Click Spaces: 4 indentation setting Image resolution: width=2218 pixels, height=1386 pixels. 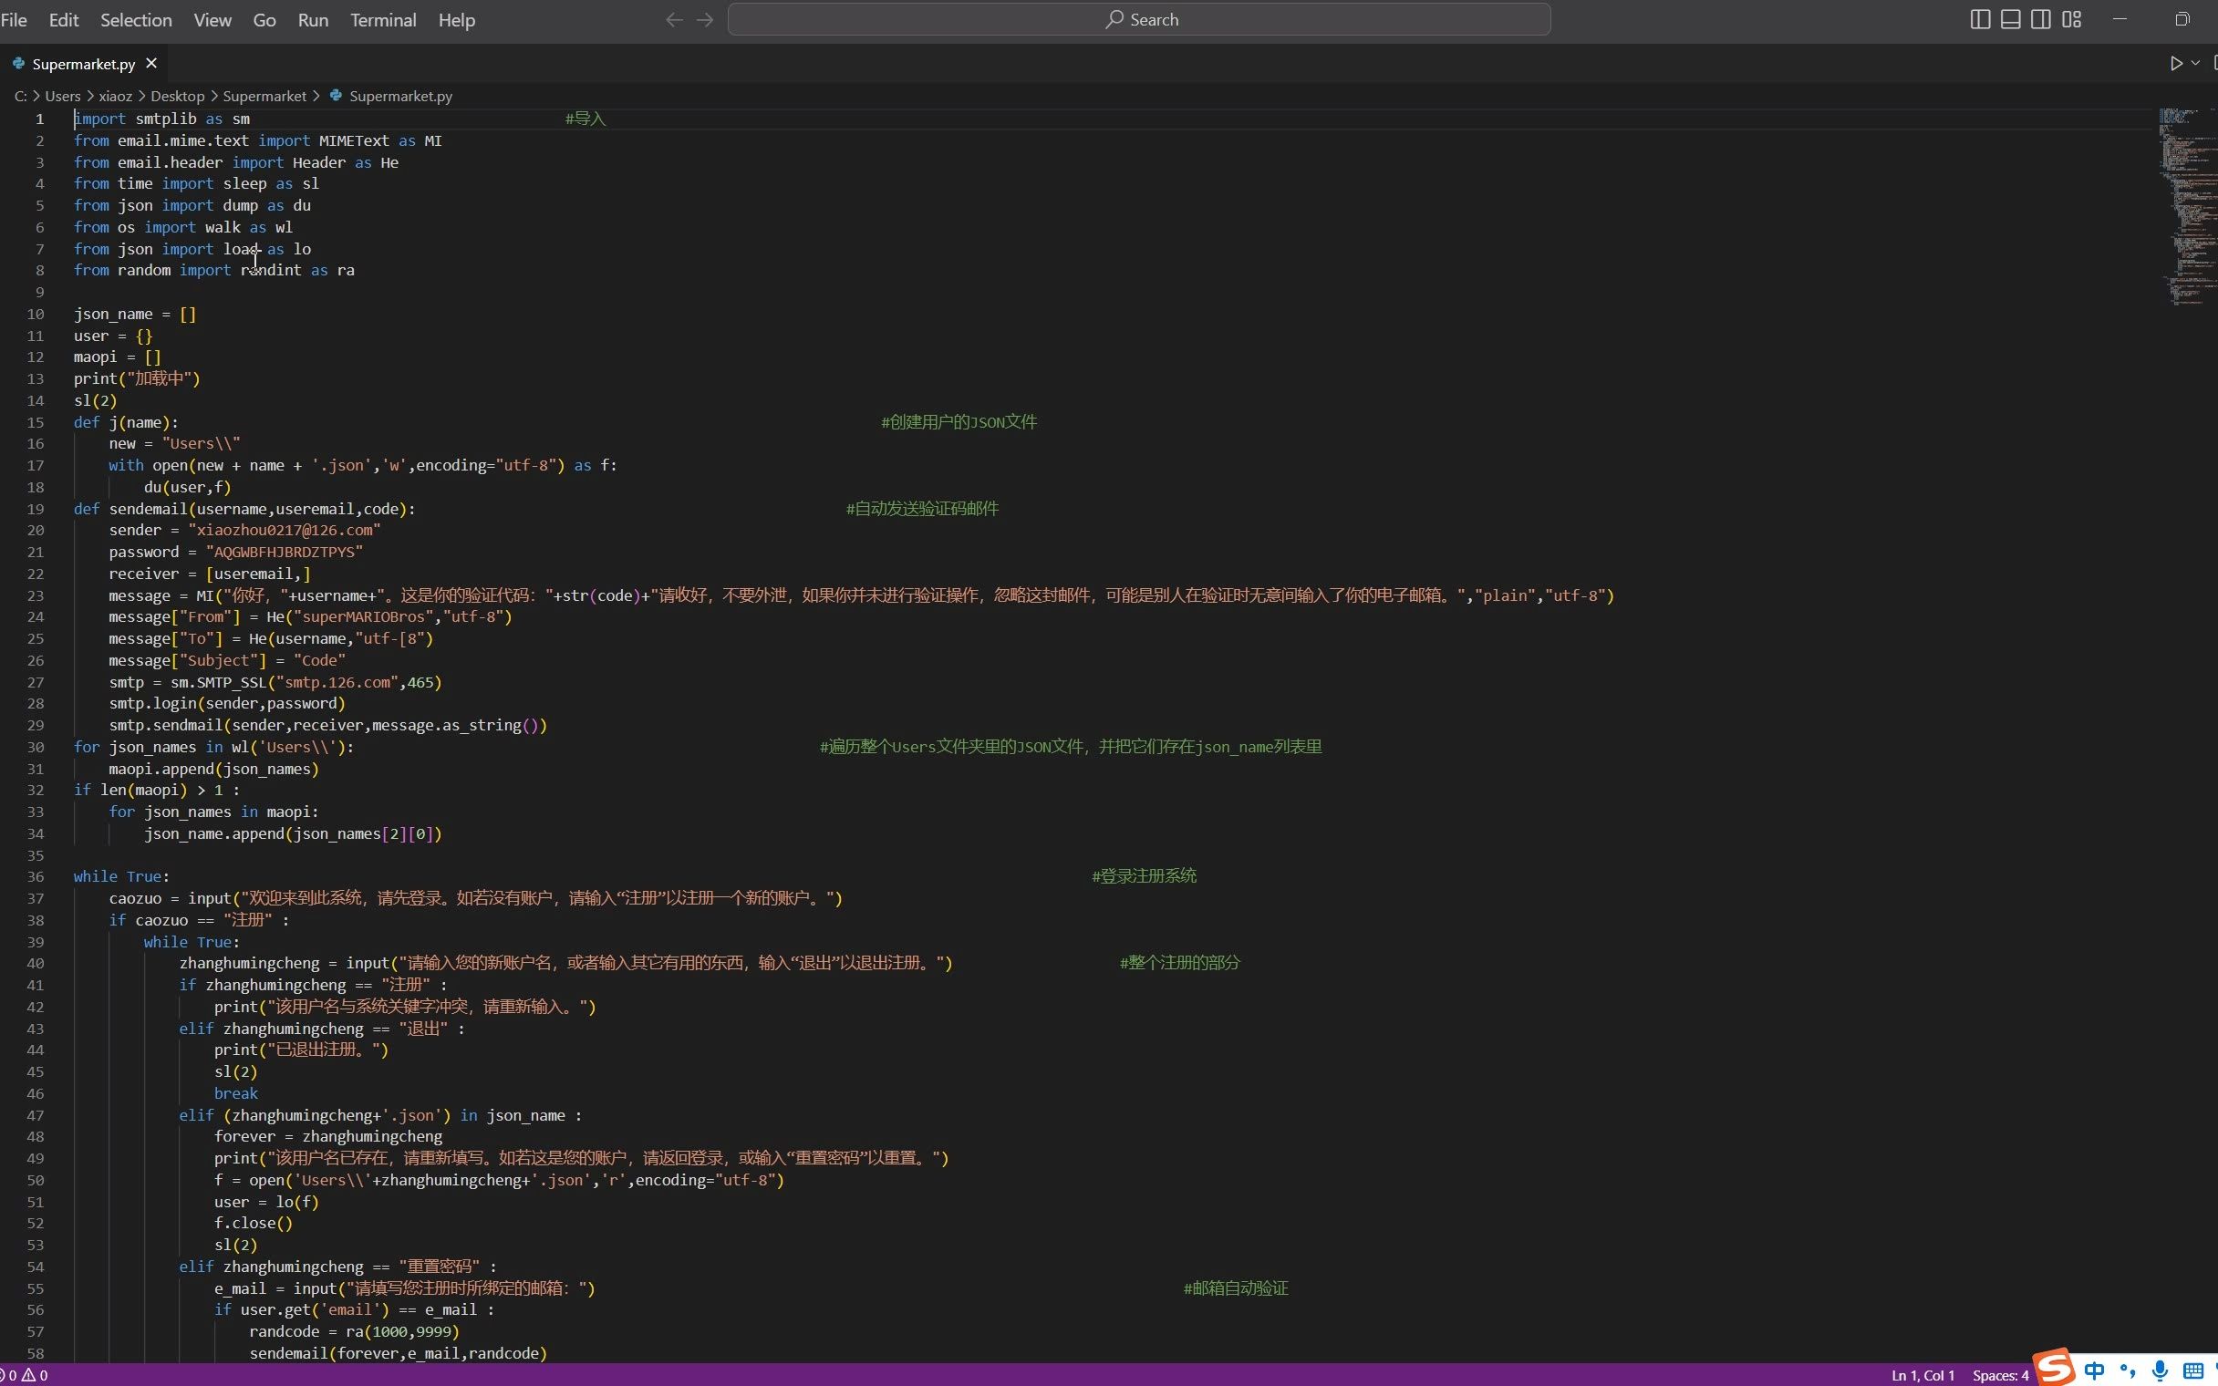[2000, 1375]
